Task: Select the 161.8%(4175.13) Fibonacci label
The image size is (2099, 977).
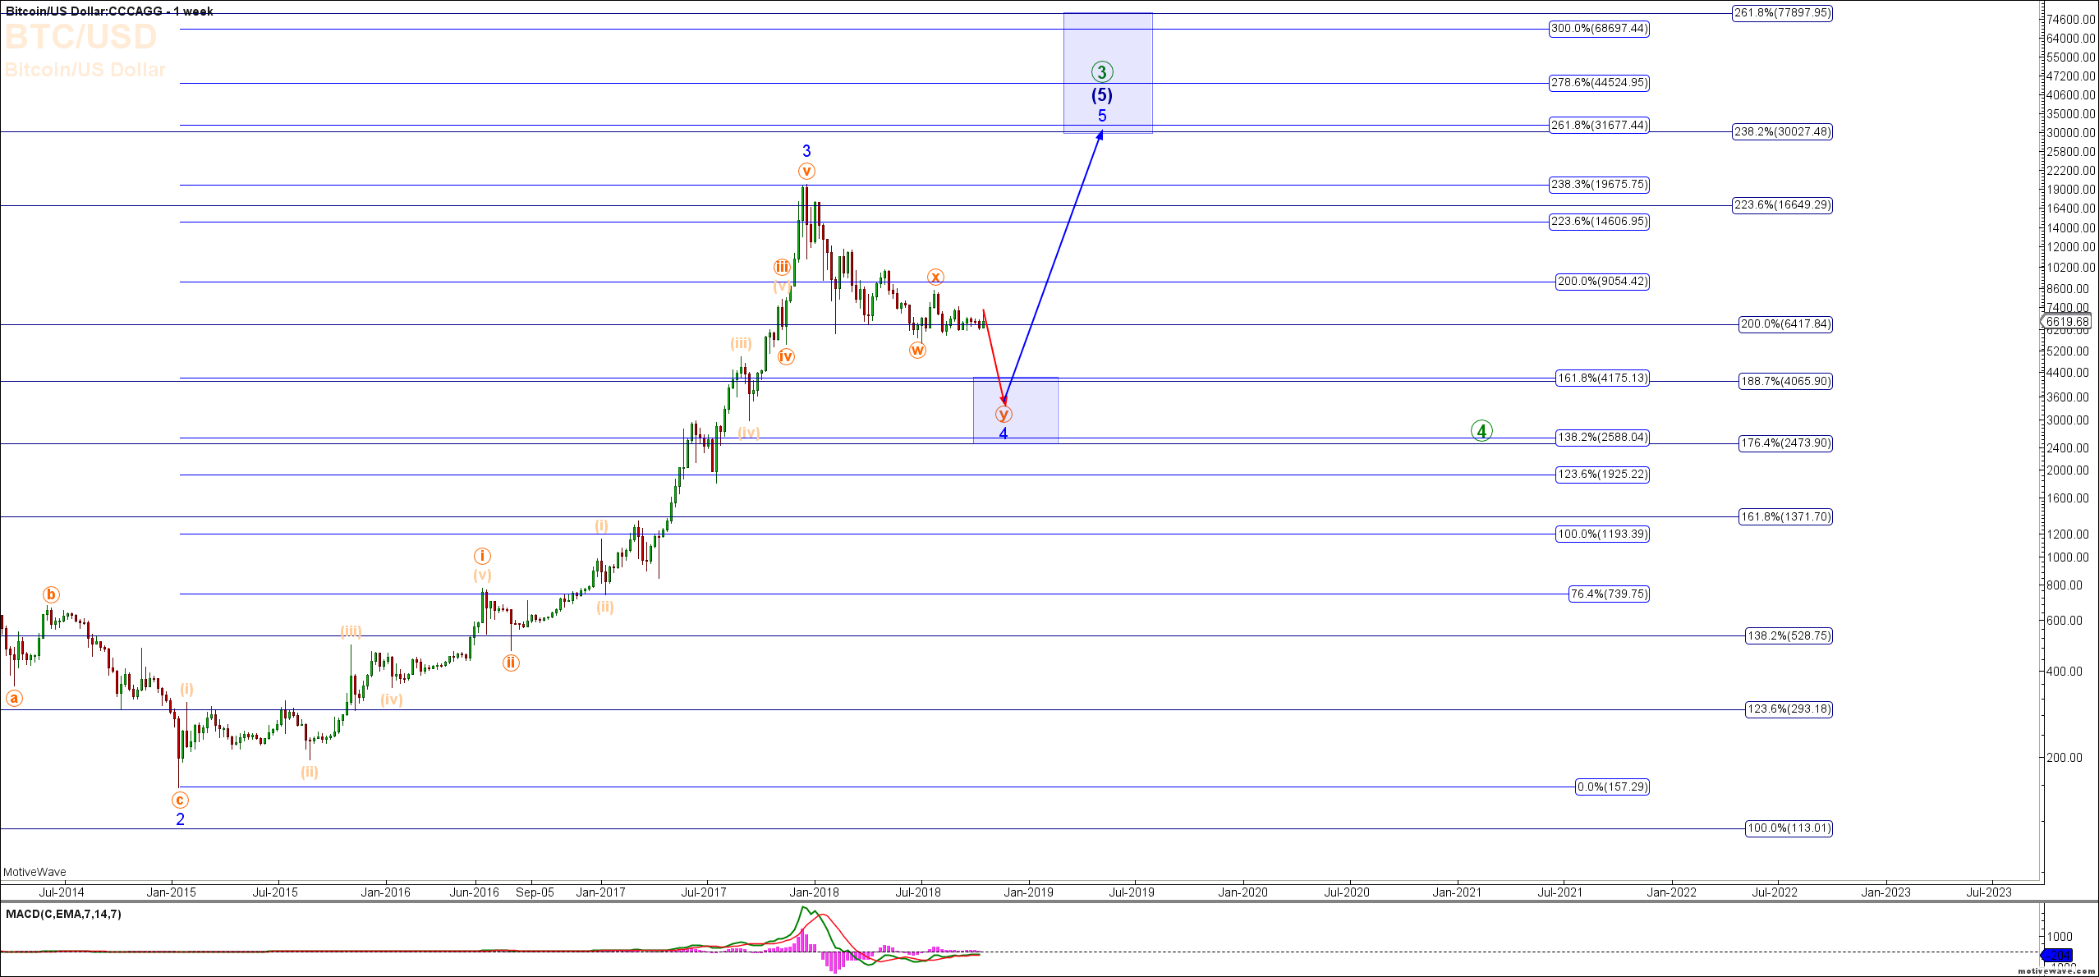Action: click(x=1602, y=378)
